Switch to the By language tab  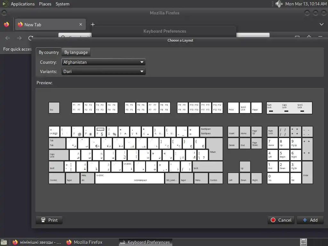click(x=76, y=52)
